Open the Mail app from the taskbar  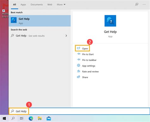[x=49, y=119]
